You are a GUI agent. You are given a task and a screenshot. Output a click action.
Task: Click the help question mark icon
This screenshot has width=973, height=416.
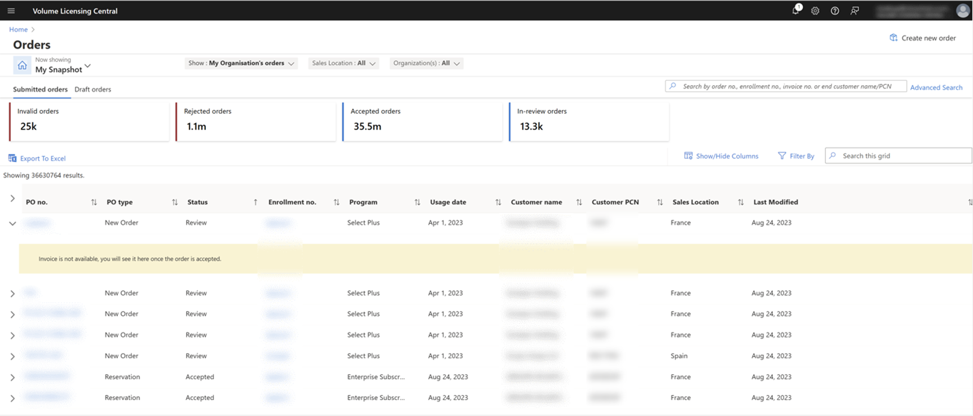(x=835, y=11)
